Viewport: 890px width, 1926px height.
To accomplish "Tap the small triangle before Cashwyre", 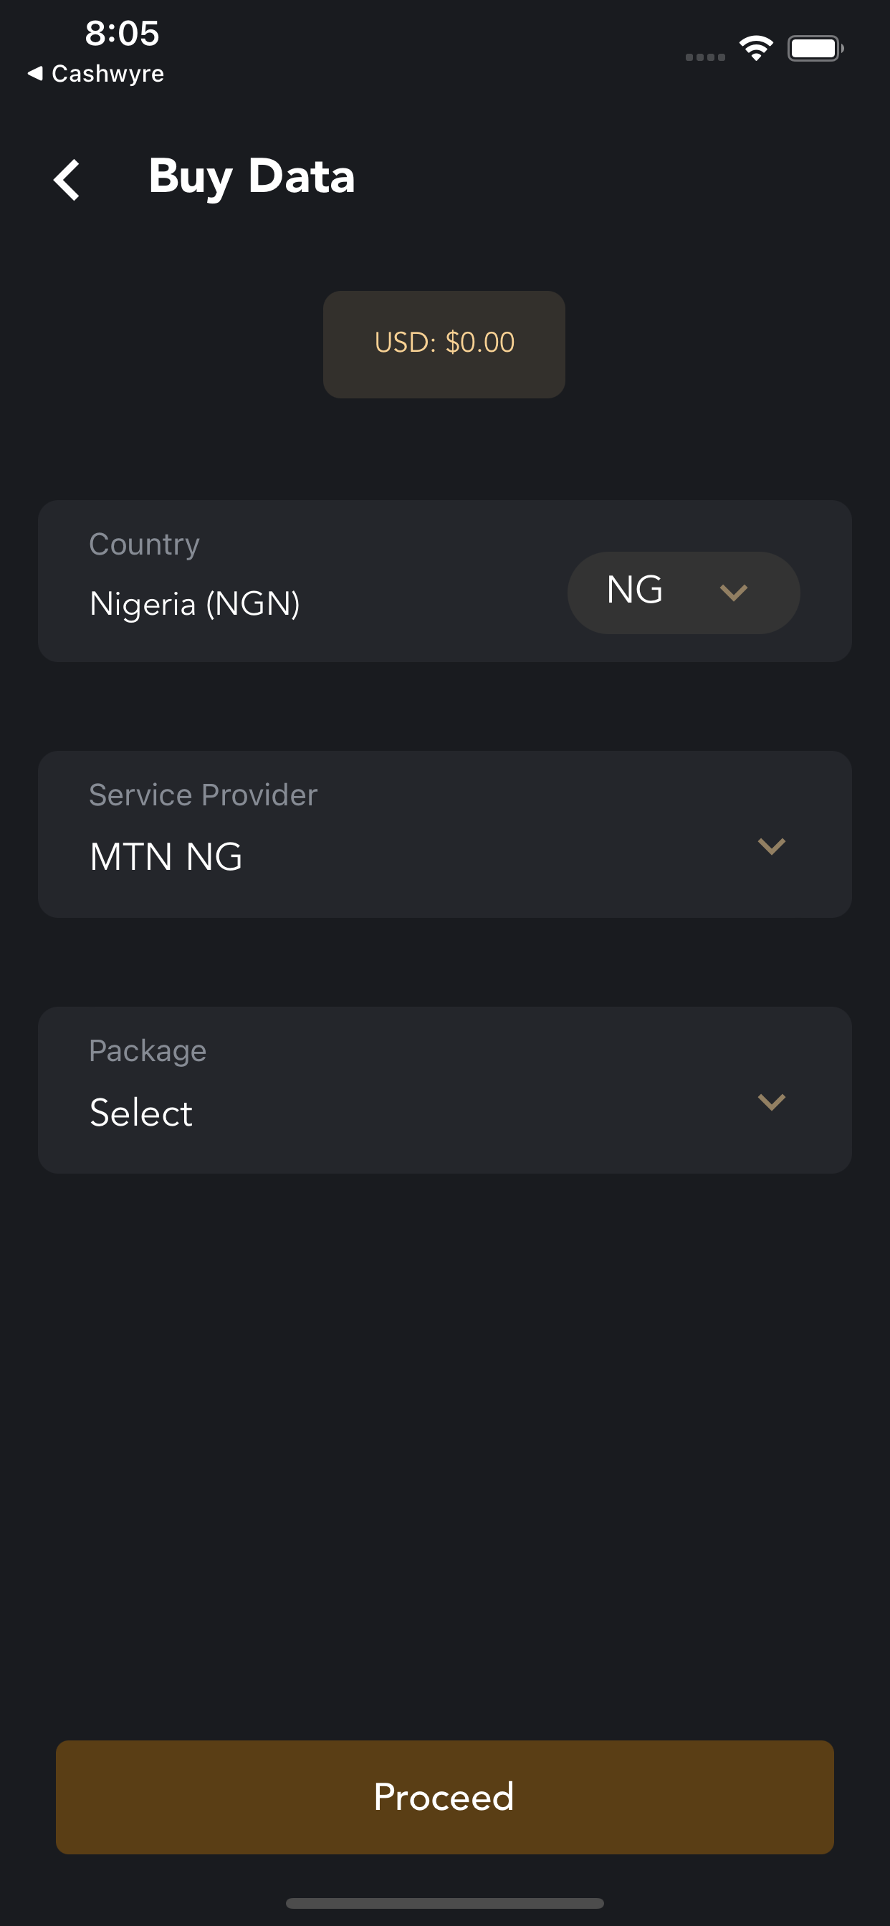I will pos(35,73).
